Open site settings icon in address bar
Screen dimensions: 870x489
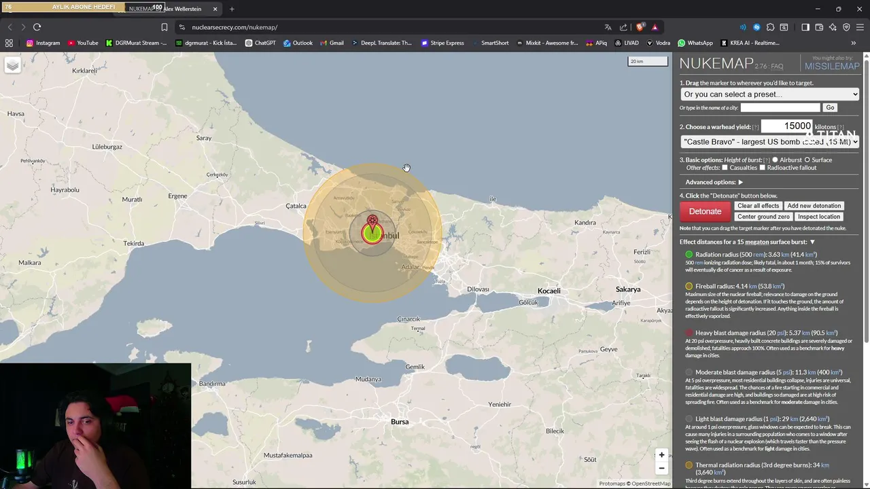tap(181, 27)
